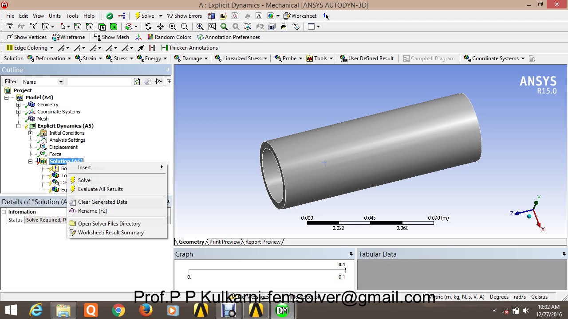Enable Edge selection filter
This screenshot has height=319, width=568.
[x=90, y=27]
